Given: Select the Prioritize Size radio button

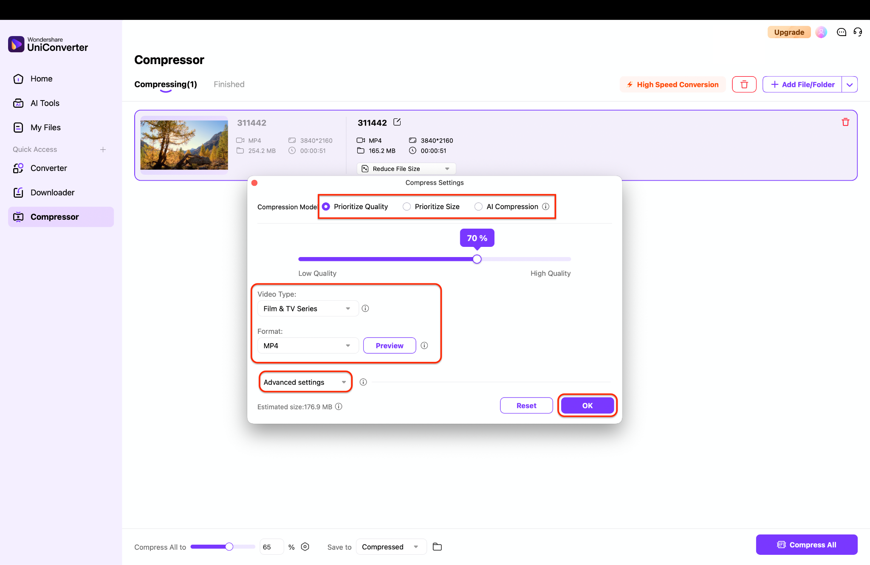Looking at the screenshot, I should (x=407, y=207).
